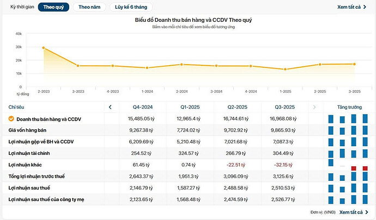Click the right chevron next to Q3-2025

313,107
